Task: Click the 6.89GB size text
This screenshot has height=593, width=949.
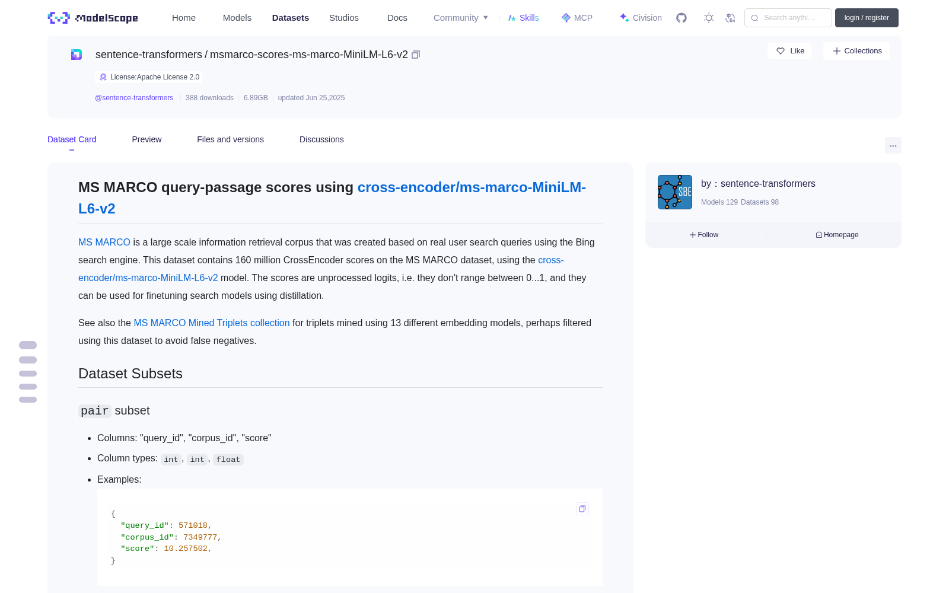Action: tap(256, 98)
